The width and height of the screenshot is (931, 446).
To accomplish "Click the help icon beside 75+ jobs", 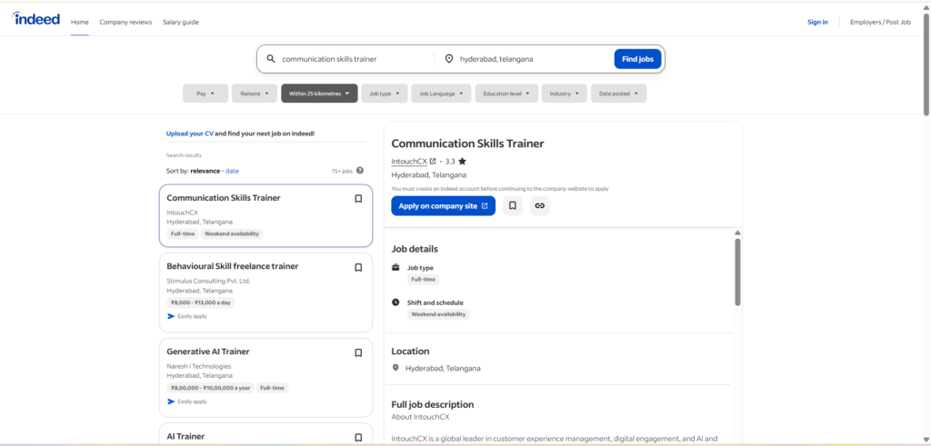I will coord(360,171).
